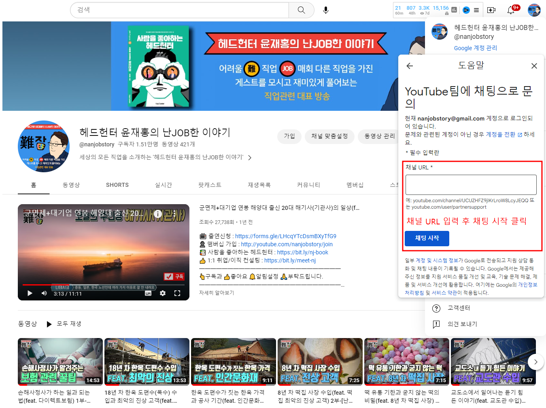Click the search magnifier button

tap(302, 10)
